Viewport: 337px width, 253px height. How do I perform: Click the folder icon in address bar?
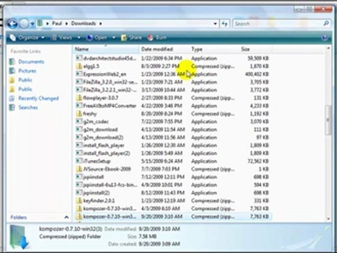pyautogui.click(x=40, y=23)
